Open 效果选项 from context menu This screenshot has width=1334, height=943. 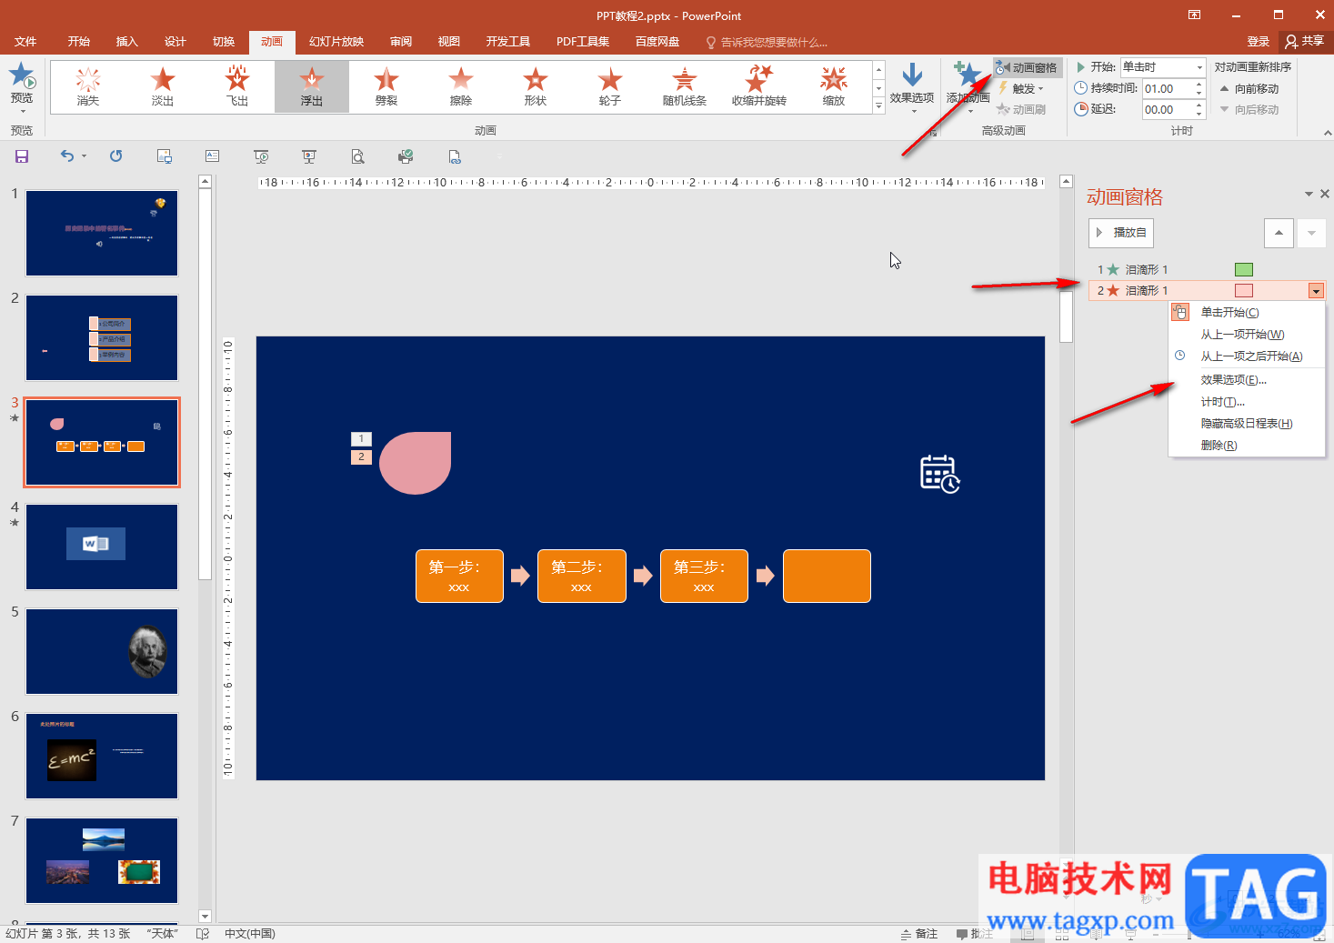pyautogui.click(x=1247, y=379)
